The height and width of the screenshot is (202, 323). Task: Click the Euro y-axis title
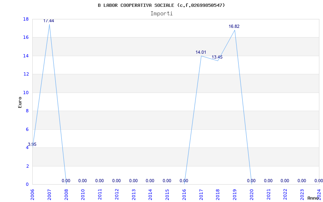click(20, 102)
